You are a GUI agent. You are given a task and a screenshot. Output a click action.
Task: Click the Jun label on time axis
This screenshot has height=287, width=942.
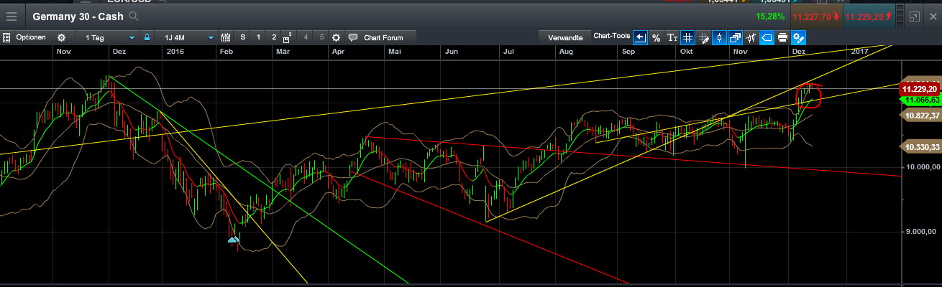(x=452, y=52)
